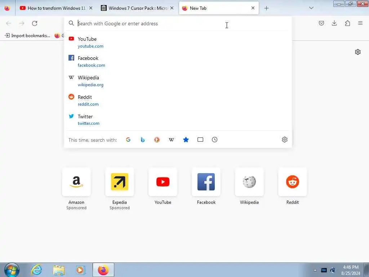Open the Downloads panel
Image resolution: width=369 pixels, height=277 pixels.
334,23
